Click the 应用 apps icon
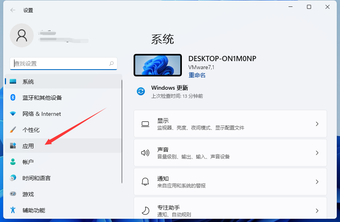The image size is (340, 222). (x=13, y=146)
